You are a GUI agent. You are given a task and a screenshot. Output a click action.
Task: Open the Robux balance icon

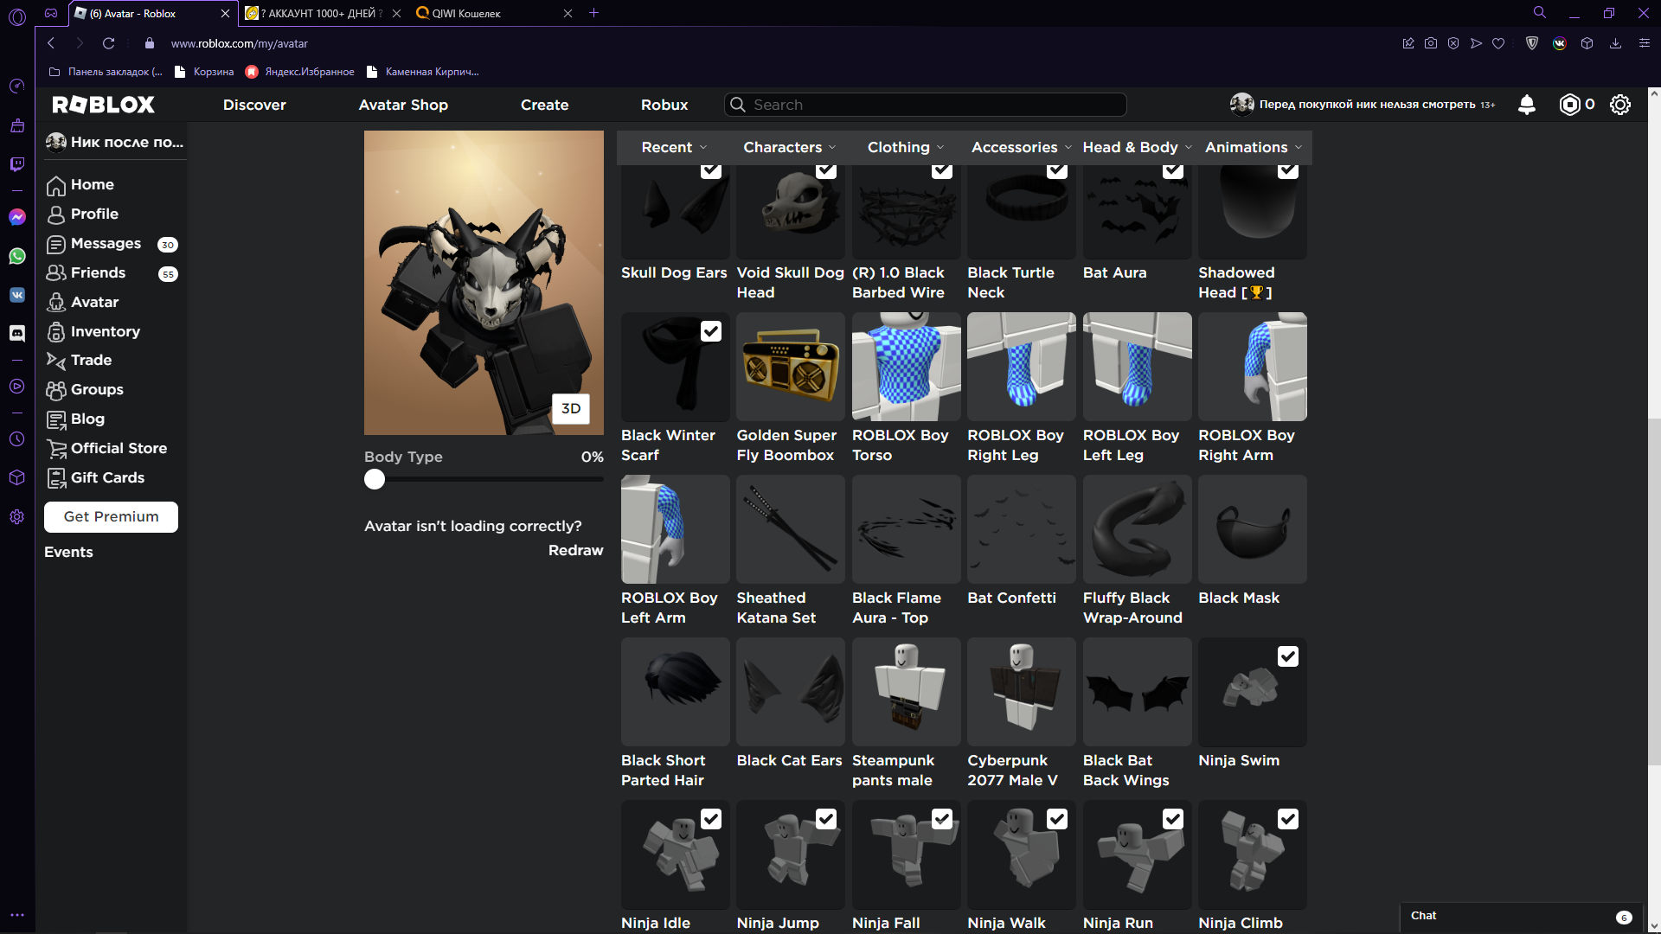(1569, 105)
